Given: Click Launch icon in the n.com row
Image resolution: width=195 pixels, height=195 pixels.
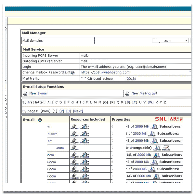Looking at the screenshot, I should pos(152,134).
